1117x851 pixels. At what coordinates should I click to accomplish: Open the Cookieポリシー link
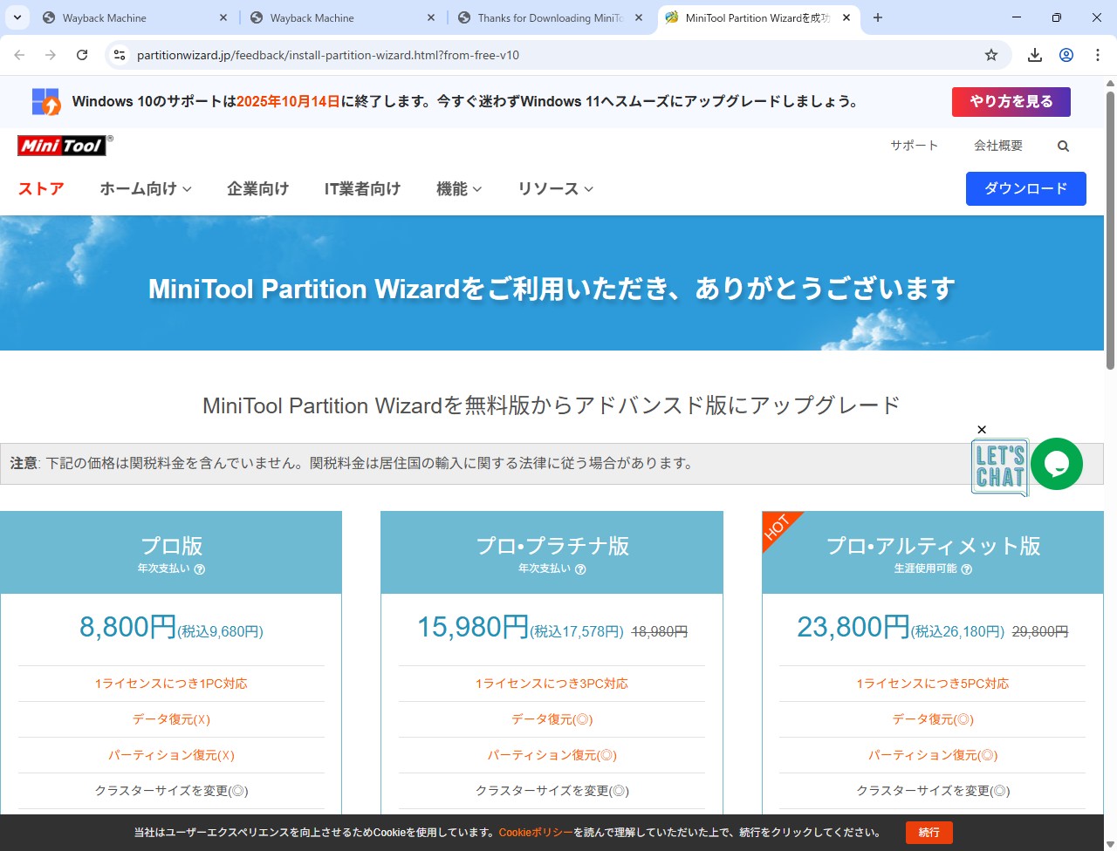(x=536, y=833)
